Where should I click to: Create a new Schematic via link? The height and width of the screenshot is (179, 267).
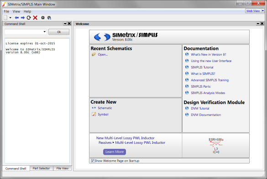pyautogui.click(x=105, y=108)
